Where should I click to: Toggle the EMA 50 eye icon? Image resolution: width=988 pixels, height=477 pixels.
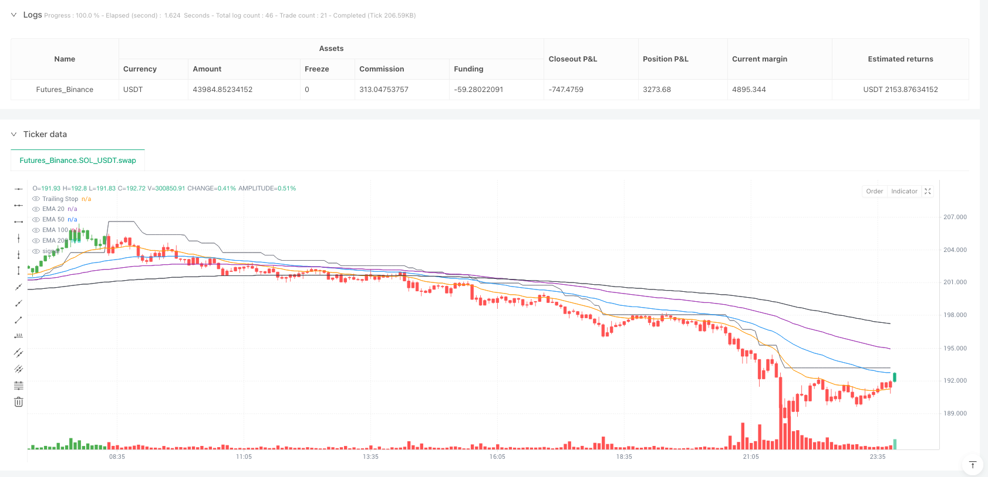click(36, 220)
